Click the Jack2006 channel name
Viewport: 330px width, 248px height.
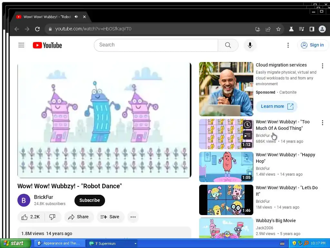[x=264, y=228]
